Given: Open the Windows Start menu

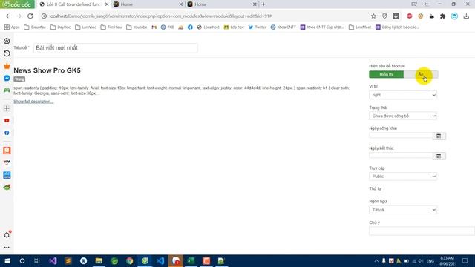Looking at the screenshot, I should click(x=7, y=260).
